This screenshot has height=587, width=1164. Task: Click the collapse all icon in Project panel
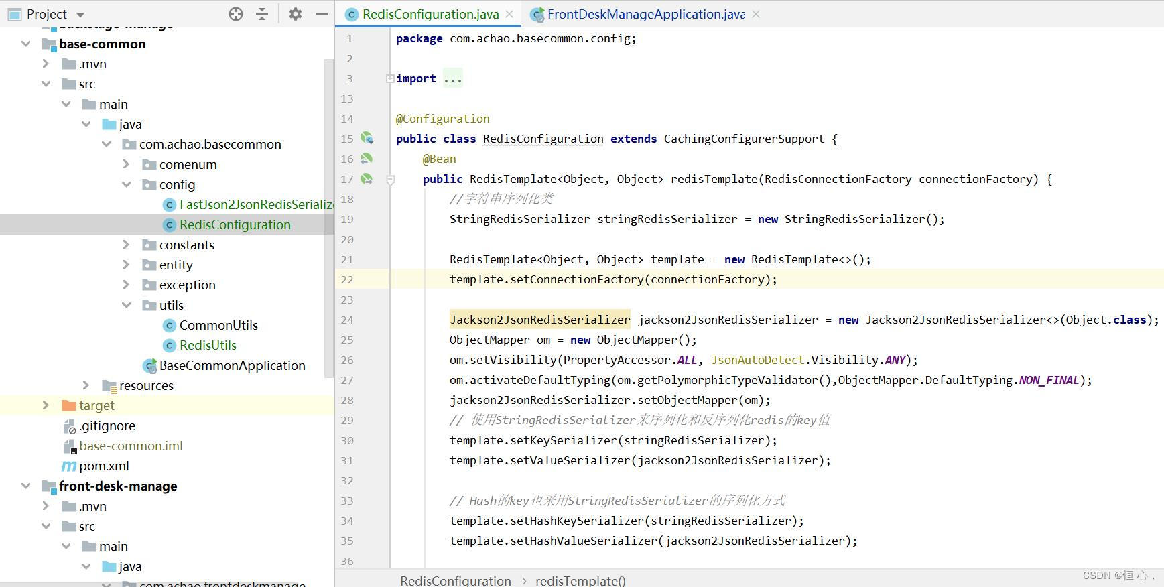tap(262, 14)
